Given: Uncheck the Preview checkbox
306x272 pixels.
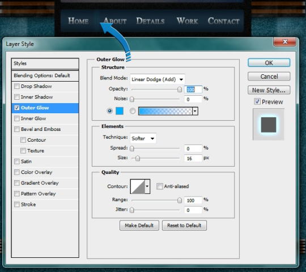Looking at the screenshot, I should coord(257,101).
